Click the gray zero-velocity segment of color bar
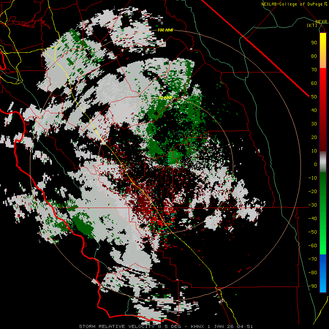 pyautogui.click(x=323, y=162)
